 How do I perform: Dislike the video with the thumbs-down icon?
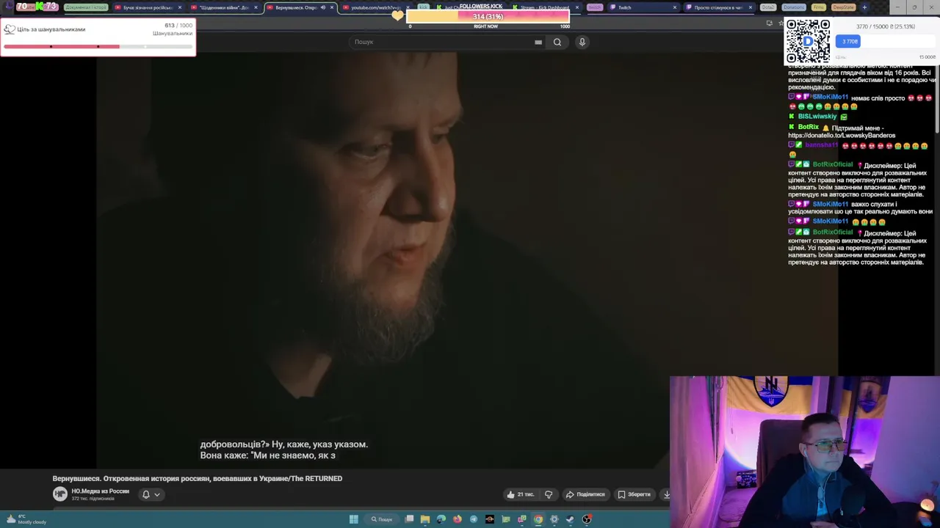(549, 494)
